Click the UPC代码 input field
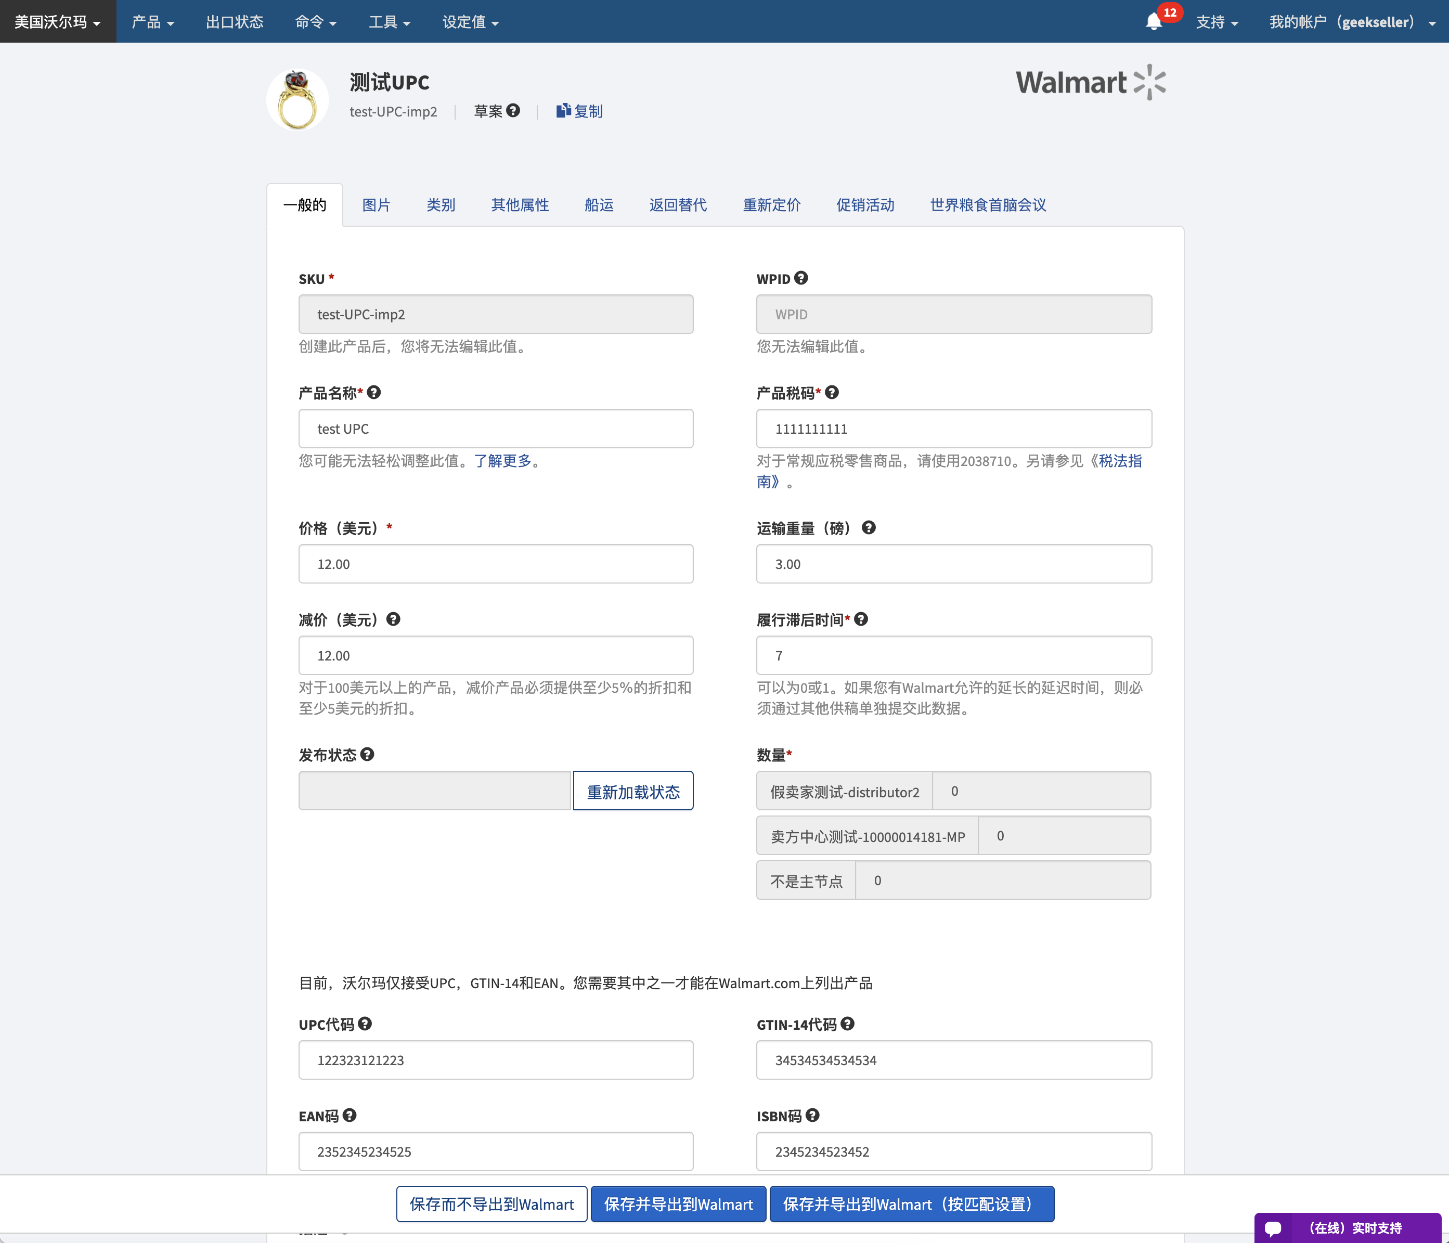1449x1243 pixels. (x=496, y=1060)
